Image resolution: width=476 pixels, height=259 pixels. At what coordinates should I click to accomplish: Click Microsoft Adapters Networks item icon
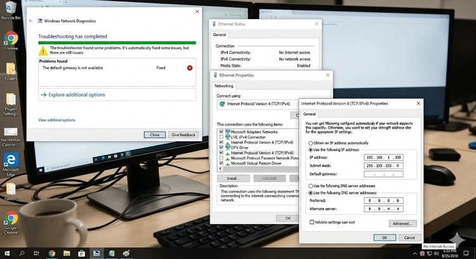point(228,132)
